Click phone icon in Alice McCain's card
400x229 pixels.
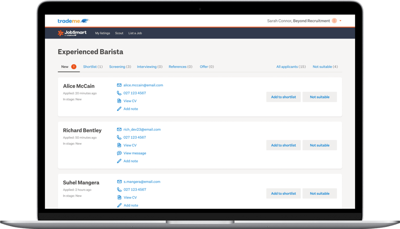click(119, 93)
